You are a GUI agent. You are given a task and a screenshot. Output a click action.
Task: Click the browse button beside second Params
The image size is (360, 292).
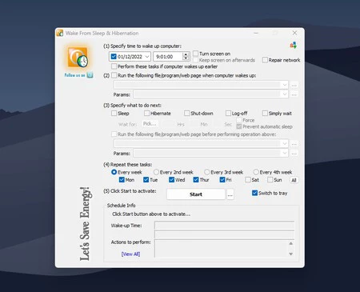(294, 154)
